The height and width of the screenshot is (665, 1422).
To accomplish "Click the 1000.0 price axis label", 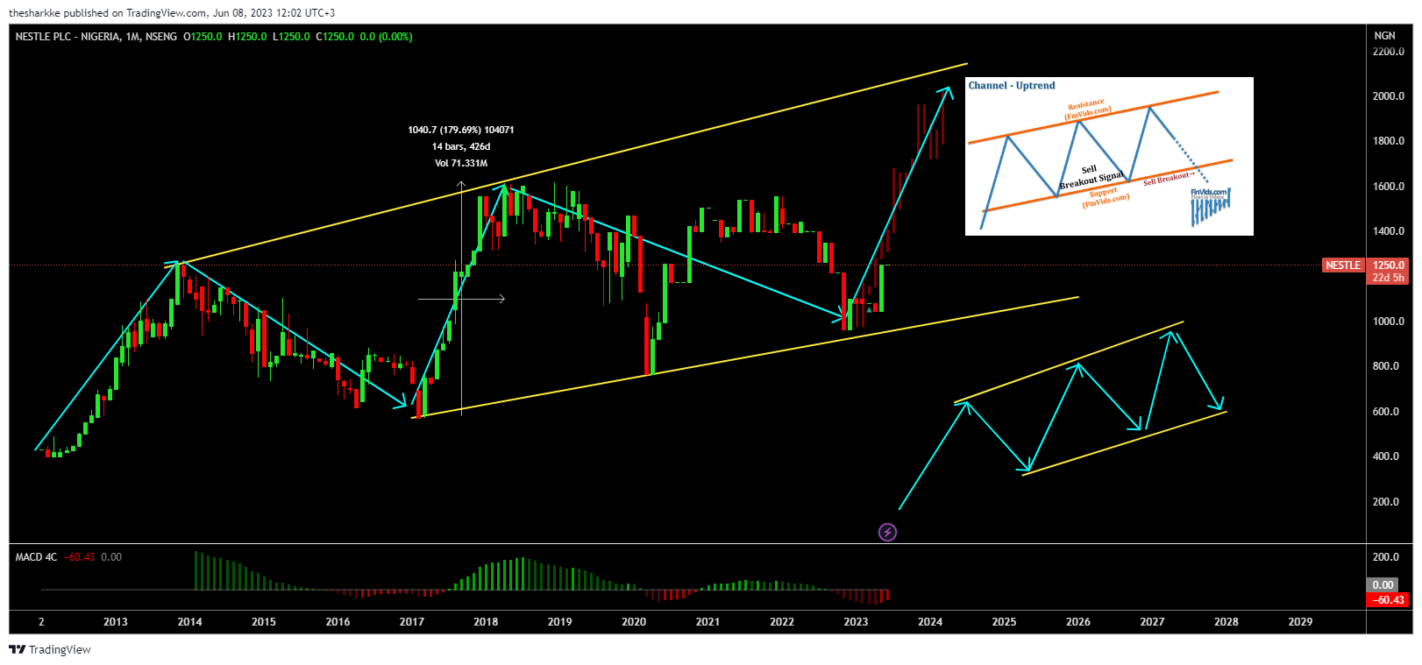I will point(1389,322).
